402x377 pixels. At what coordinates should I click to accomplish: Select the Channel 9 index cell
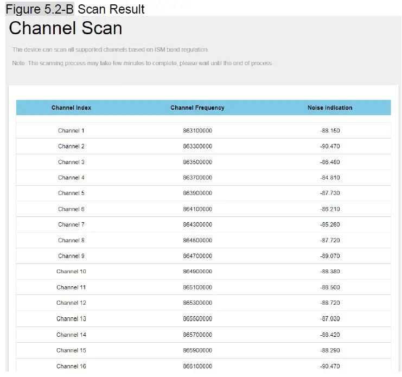(71, 256)
